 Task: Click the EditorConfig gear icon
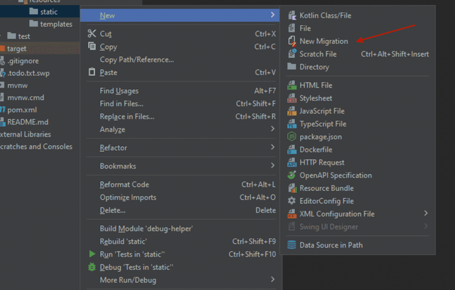tap(292, 201)
